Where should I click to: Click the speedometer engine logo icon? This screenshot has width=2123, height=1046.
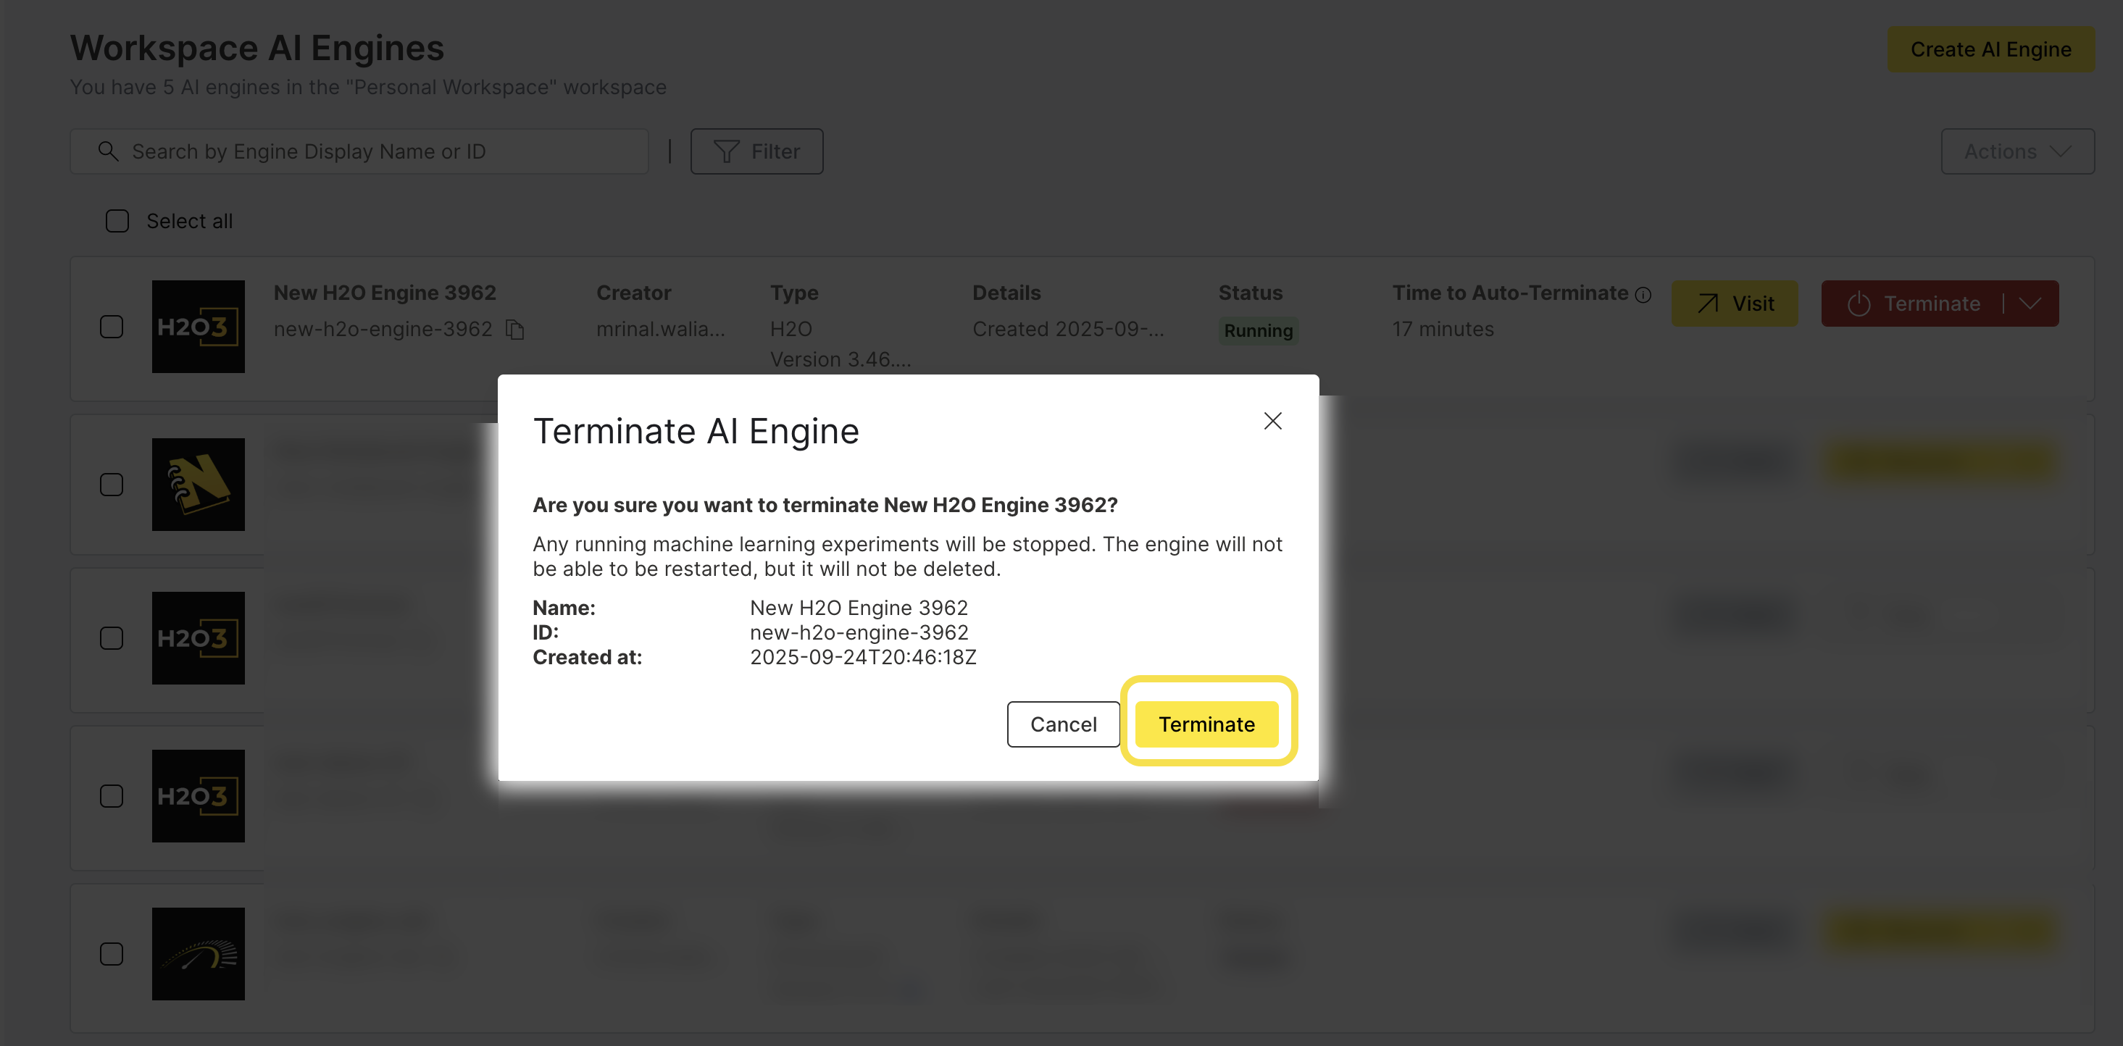coord(198,954)
